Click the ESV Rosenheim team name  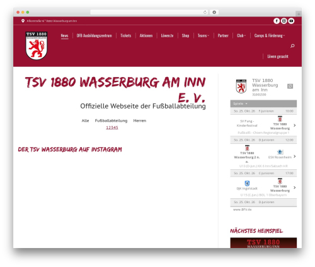pos(280,157)
